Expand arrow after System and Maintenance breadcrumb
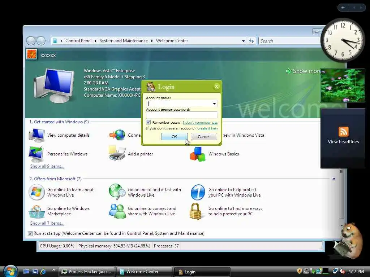Screen dimensions: 370x277 [x=152, y=41]
